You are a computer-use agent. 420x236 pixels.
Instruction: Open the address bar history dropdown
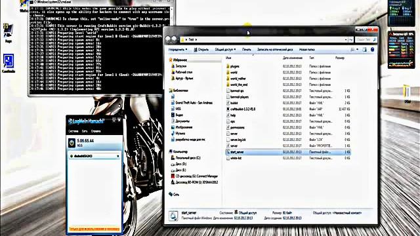tap(346, 39)
